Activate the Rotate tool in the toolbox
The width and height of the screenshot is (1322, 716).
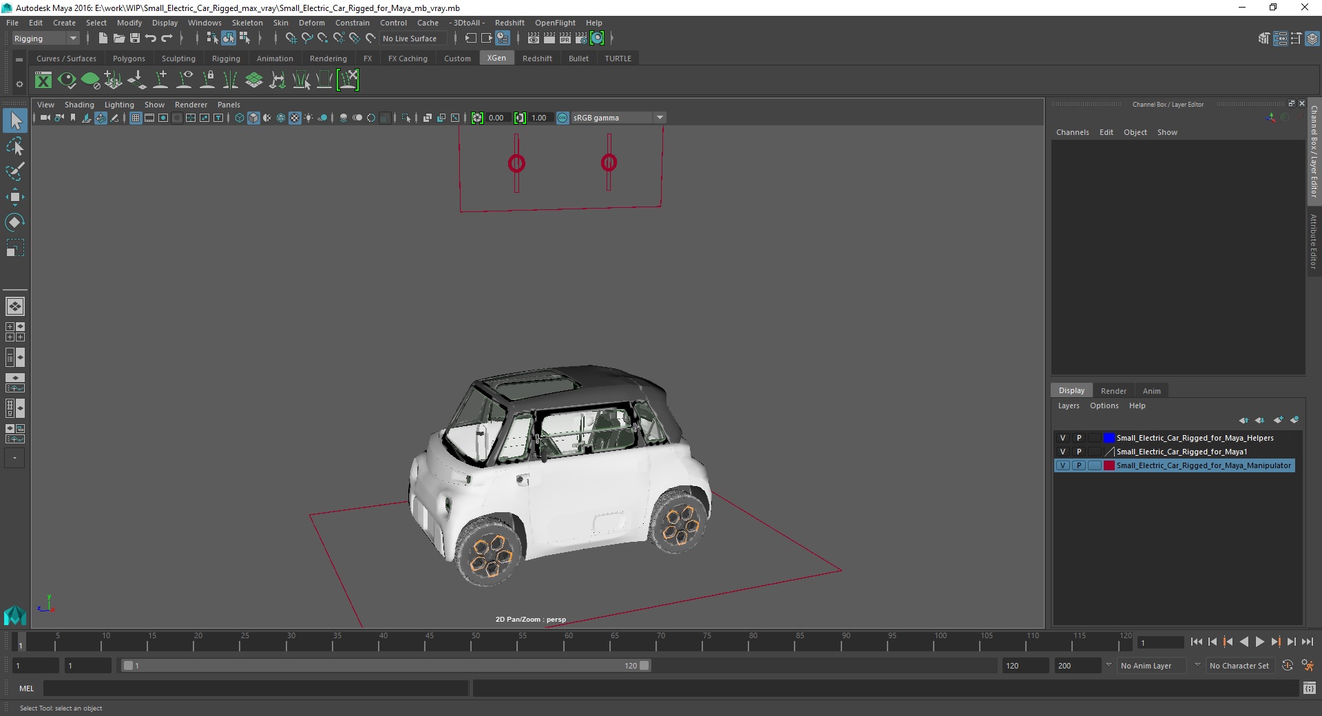(14, 222)
